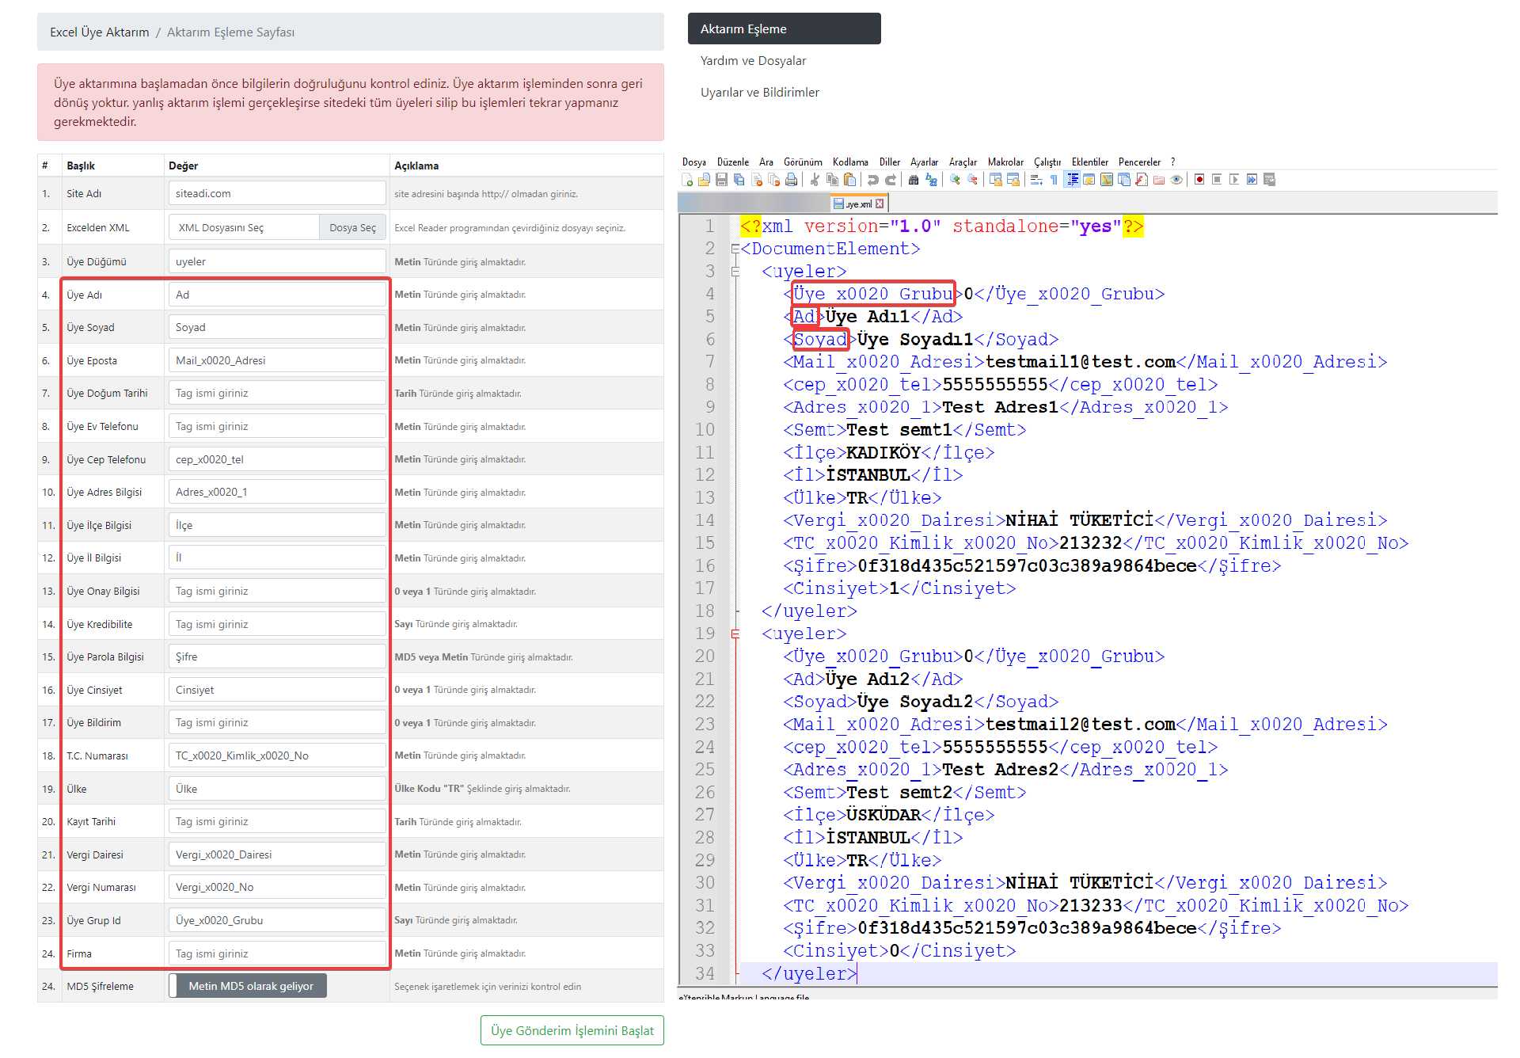The width and height of the screenshot is (1520, 1058).
Task: Click Üye Gönderim İşlemini Başlat button
Action: (572, 1030)
